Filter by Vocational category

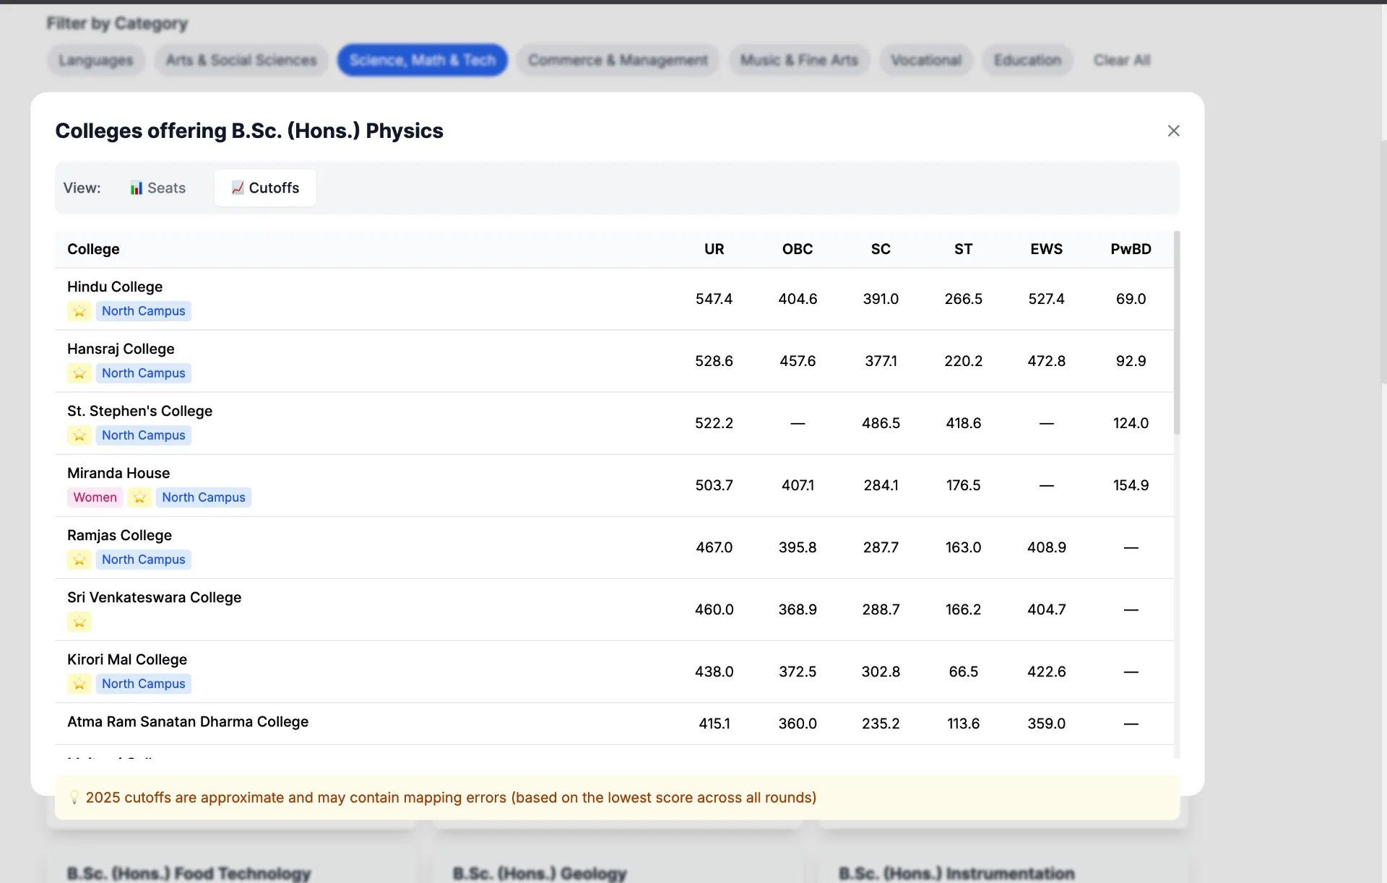(926, 60)
